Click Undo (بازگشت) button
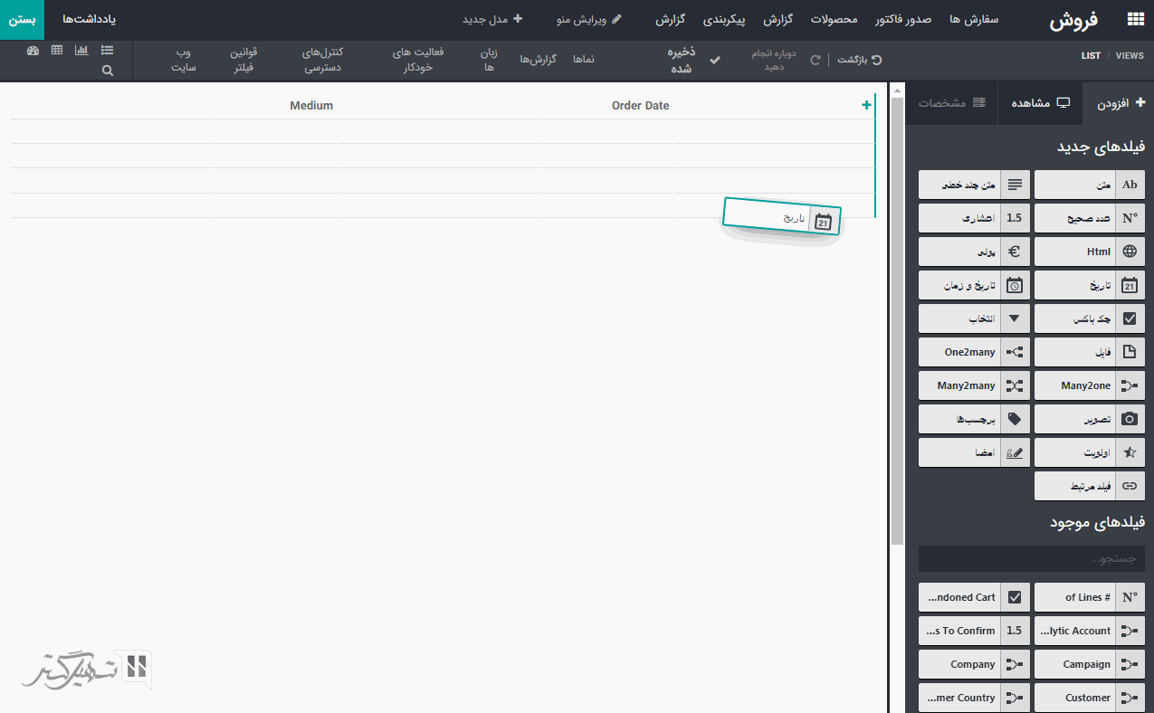1154x713 pixels. click(x=860, y=59)
